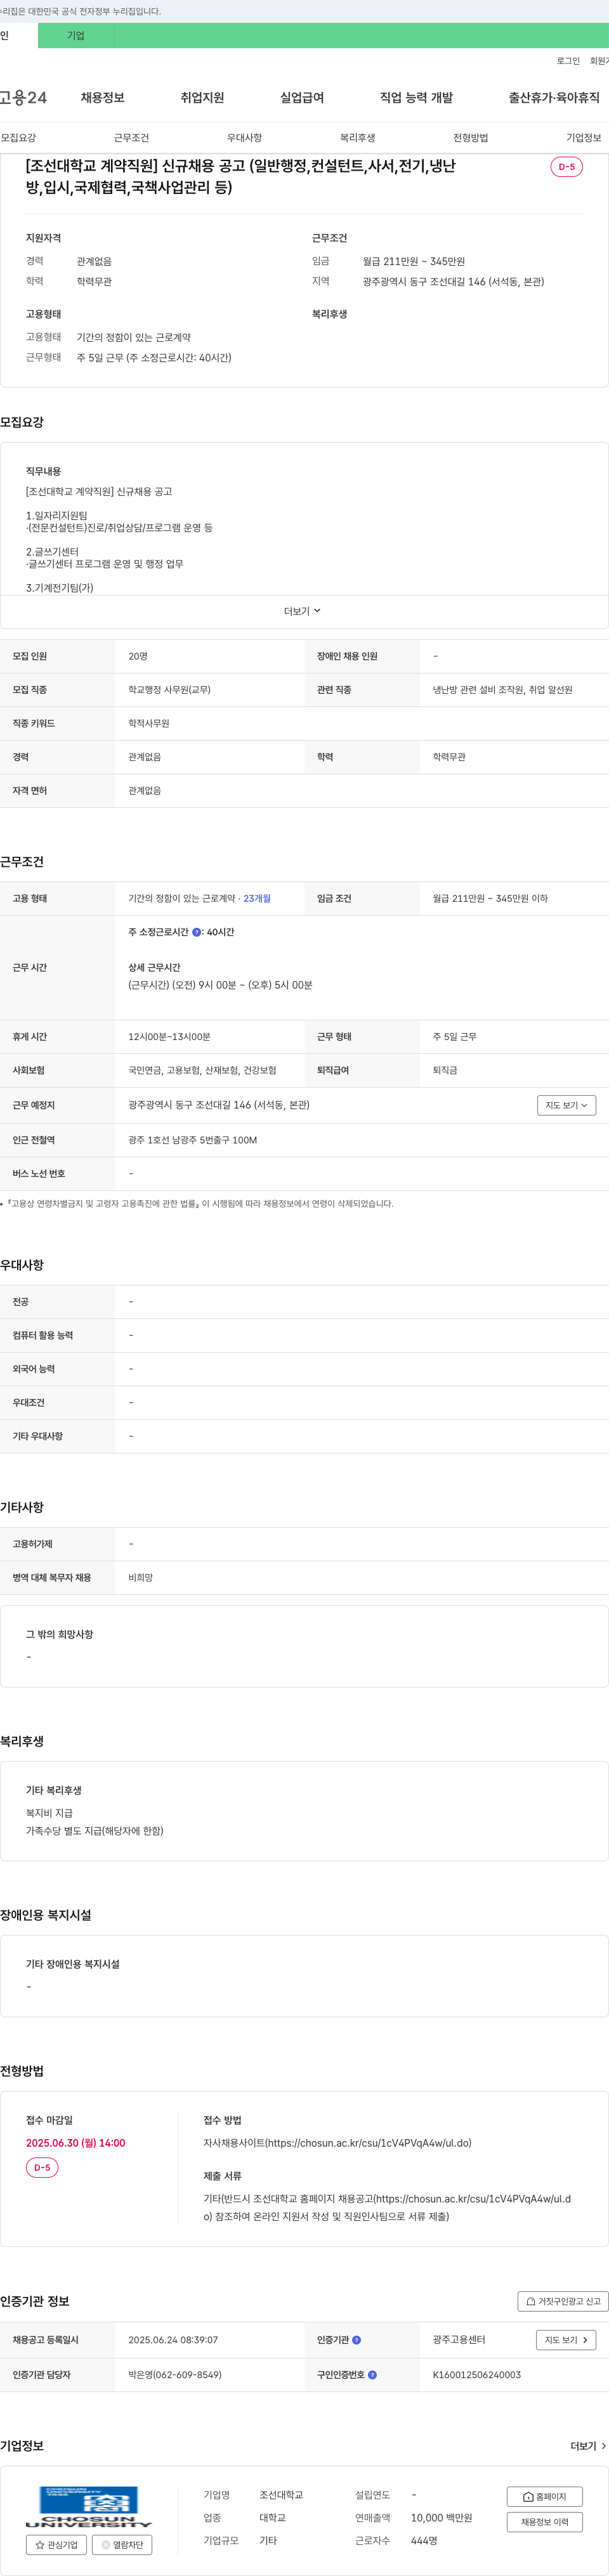609x2576 pixels.
Task: Click the help icon beside 인증기관
Action: coord(357,2340)
